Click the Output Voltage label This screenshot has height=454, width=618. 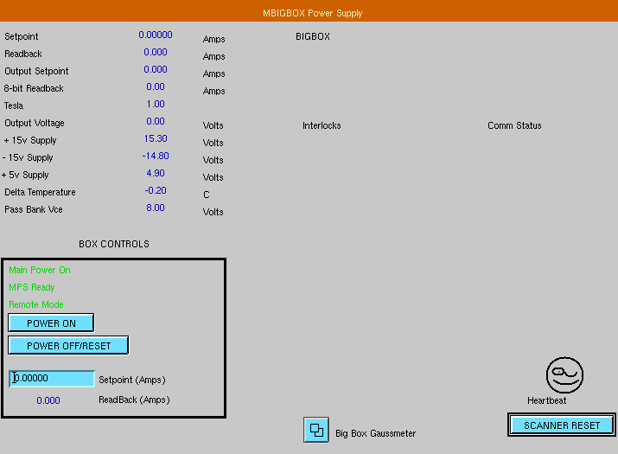tap(35, 124)
